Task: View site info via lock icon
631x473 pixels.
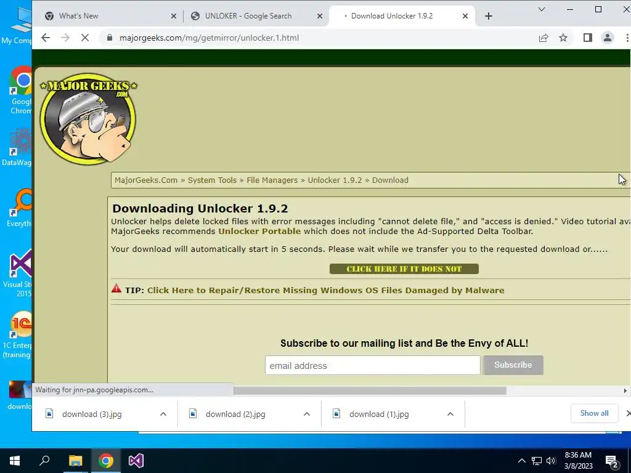Action: click(110, 38)
